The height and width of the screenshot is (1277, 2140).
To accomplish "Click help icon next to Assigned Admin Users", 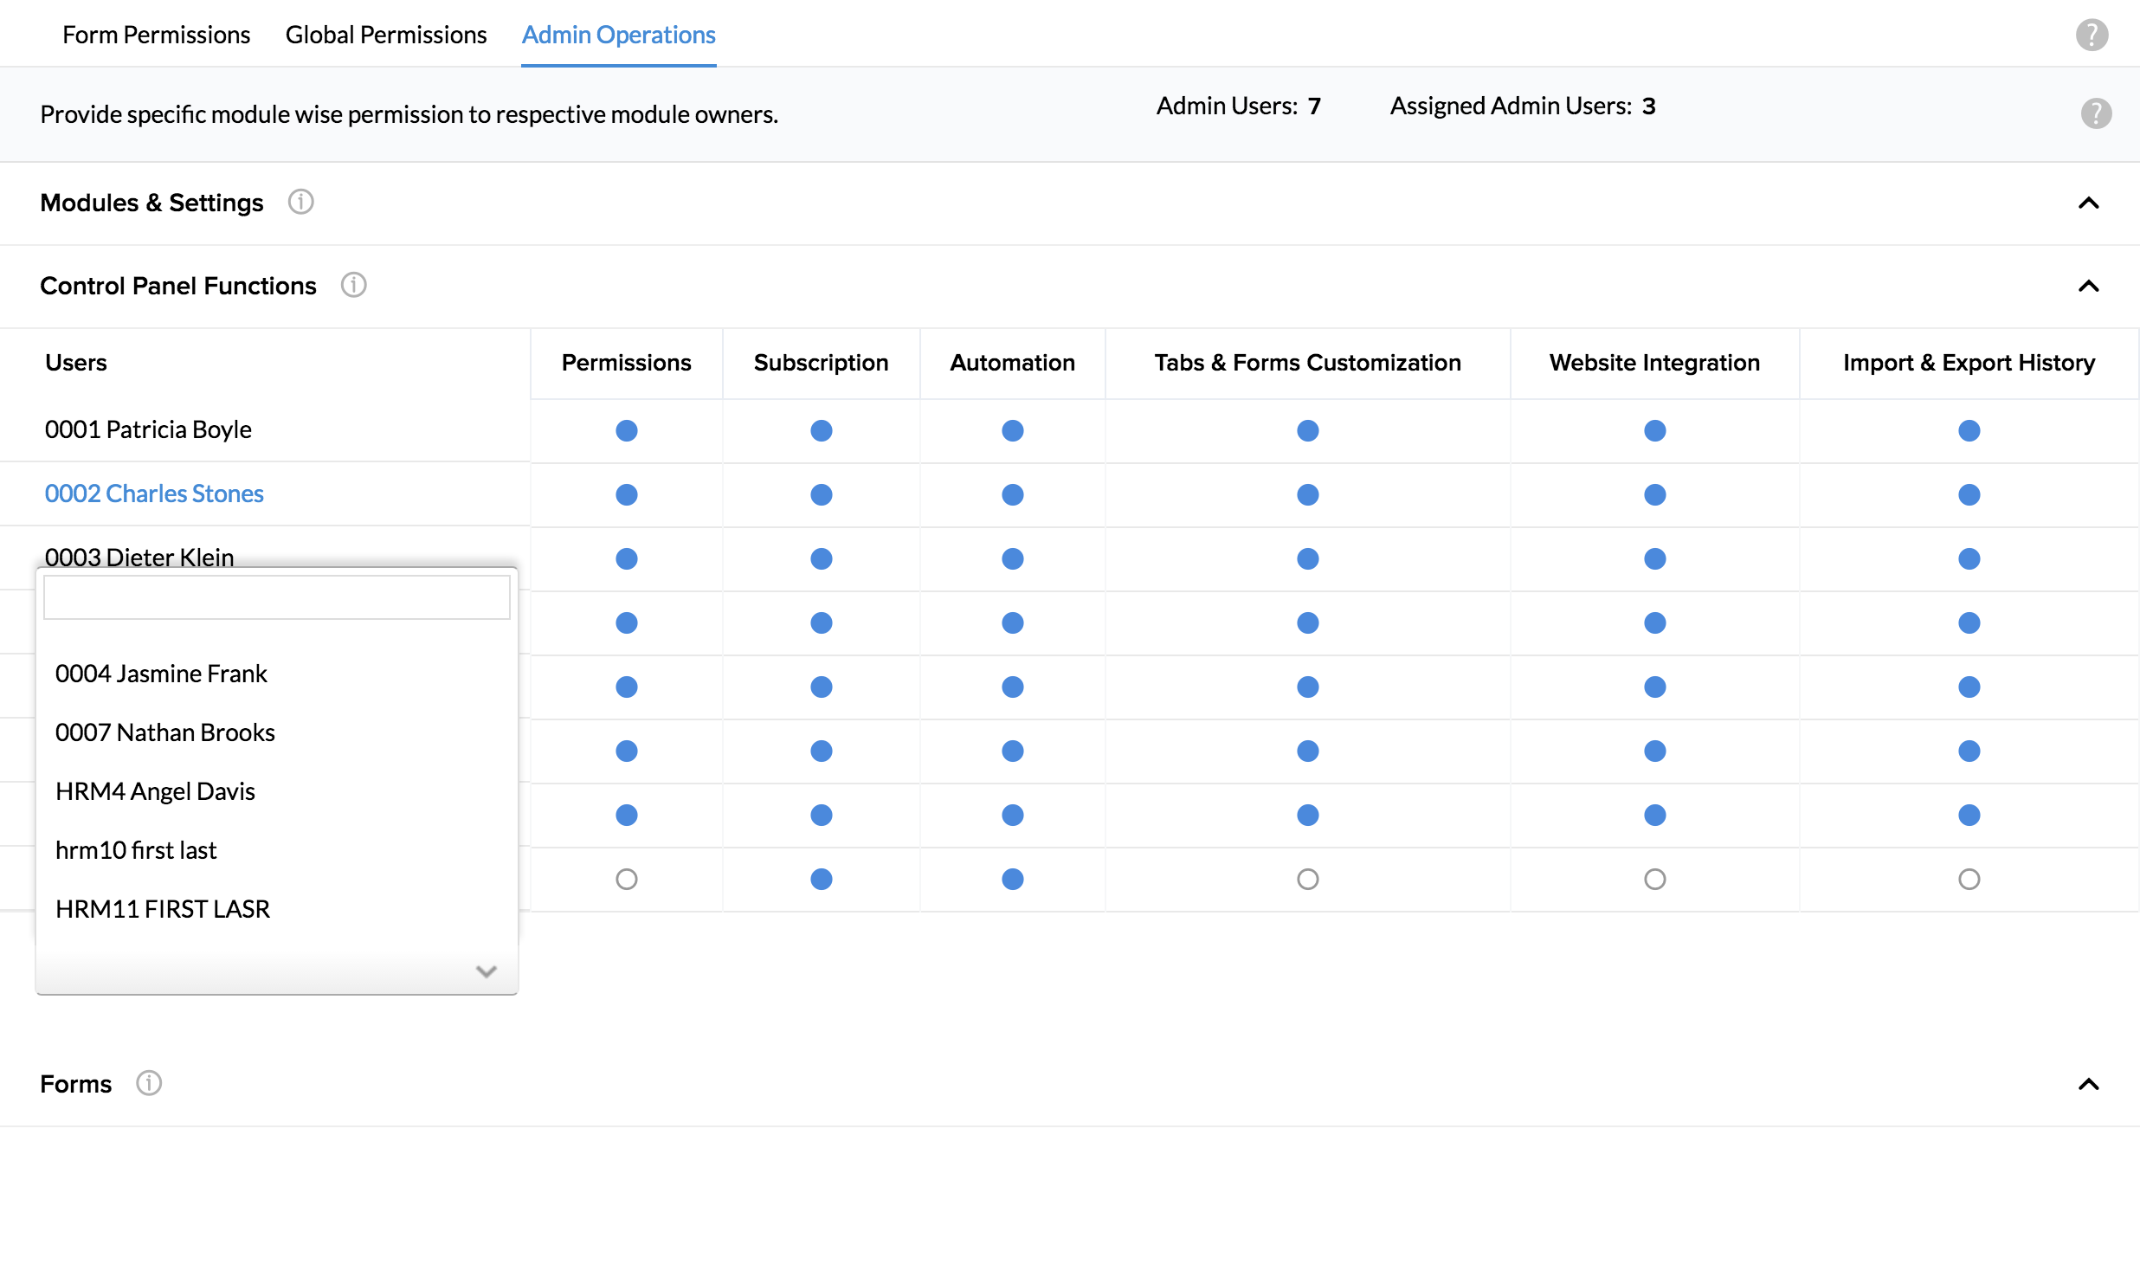I will (x=2096, y=113).
